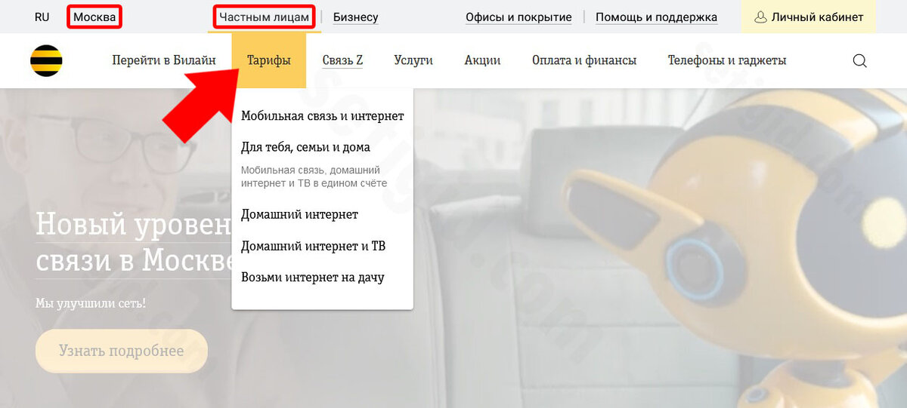This screenshot has height=408, width=907.
Task: Open the search magnifier icon
Action: coord(859,61)
